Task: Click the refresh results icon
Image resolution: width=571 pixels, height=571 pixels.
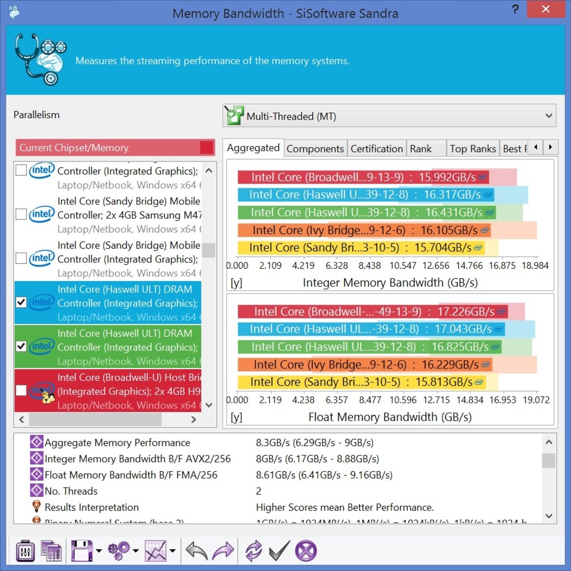Action: click(x=254, y=551)
